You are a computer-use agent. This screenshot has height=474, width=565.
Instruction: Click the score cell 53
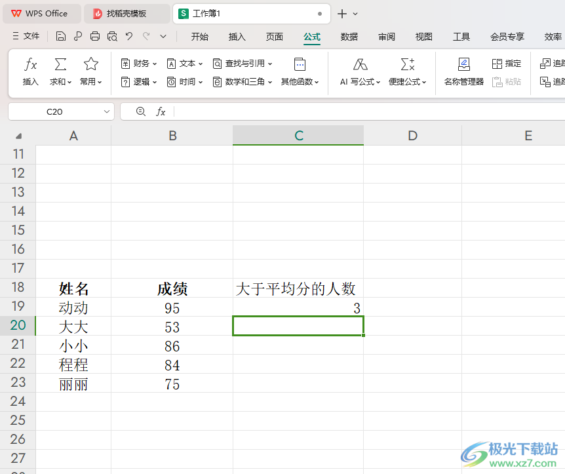pyautogui.click(x=172, y=326)
